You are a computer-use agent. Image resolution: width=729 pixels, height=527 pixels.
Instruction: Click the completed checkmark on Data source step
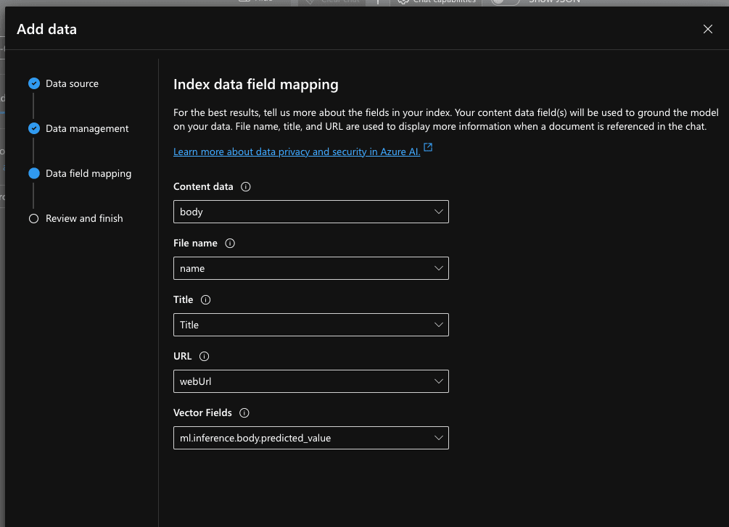[x=34, y=83]
